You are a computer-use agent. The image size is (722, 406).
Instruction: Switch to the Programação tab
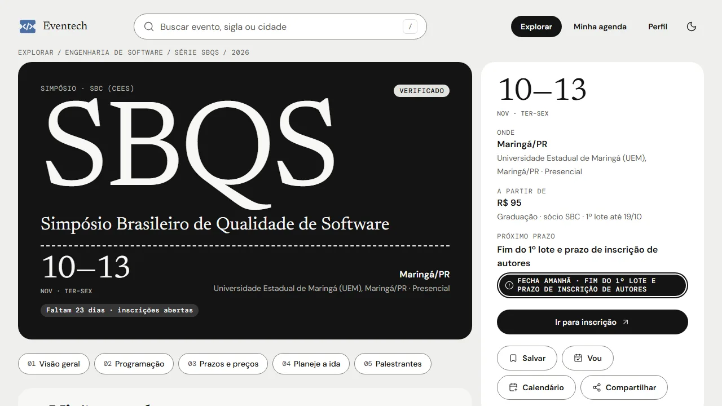pos(134,364)
